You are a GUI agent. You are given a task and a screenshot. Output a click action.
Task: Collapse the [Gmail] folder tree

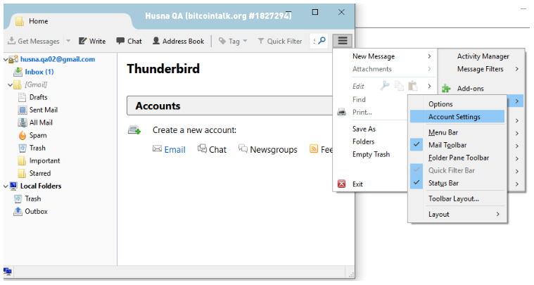pyautogui.click(x=11, y=84)
